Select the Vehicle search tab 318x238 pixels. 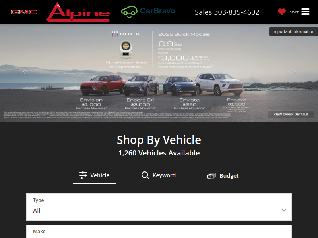click(x=95, y=175)
